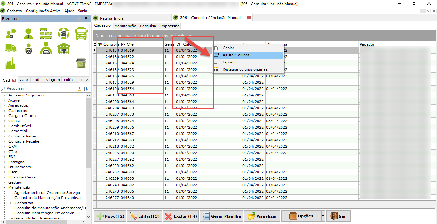Expand the Cadastros tree node
Image resolution: width=437 pixels, height=224 pixels.
pyautogui.click(x=4, y=111)
